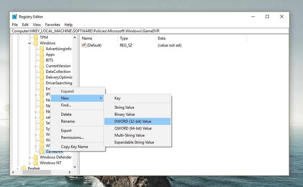This screenshot has width=303, height=187.
Task: Select Key in New submenu
Action: tap(137, 98)
